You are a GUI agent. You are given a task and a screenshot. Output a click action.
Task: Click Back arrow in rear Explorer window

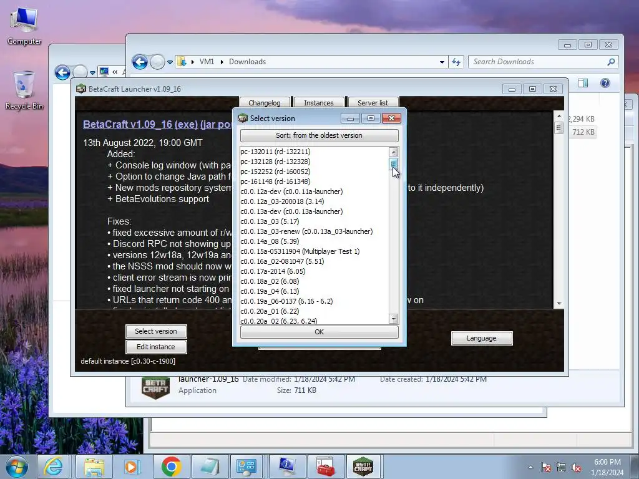[x=62, y=73]
